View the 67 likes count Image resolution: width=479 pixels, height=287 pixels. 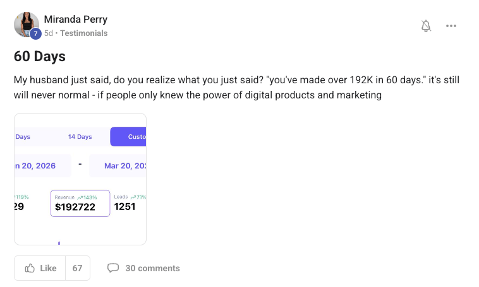point(77,268)
